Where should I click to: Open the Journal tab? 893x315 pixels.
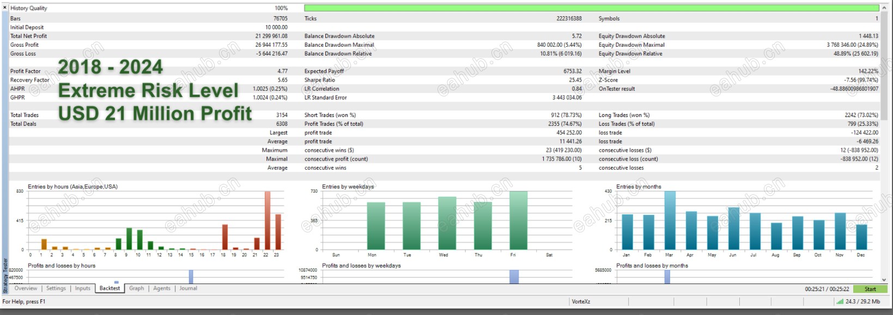pos(189,288)
